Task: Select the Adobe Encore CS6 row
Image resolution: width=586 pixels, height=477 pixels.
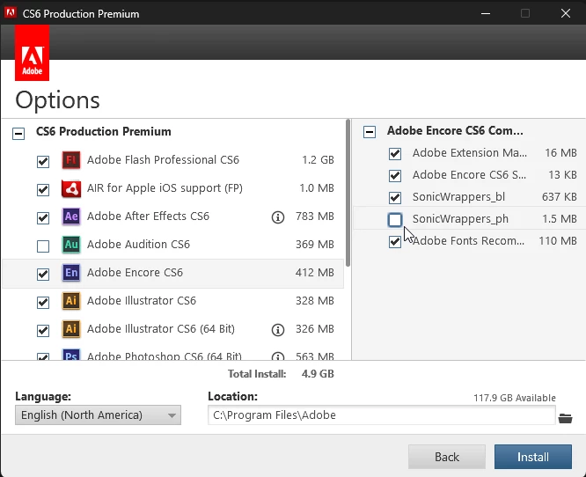Action: pos(172,274)
